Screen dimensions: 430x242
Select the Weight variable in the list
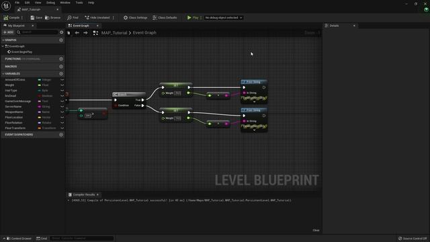click(9, 85)
